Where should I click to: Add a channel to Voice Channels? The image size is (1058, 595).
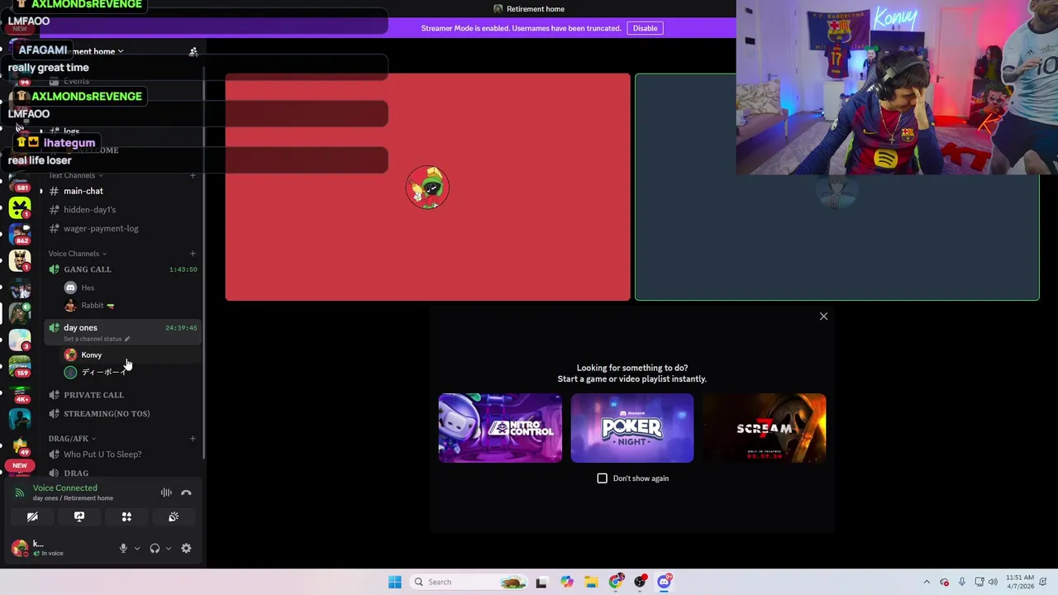point(193,254)
